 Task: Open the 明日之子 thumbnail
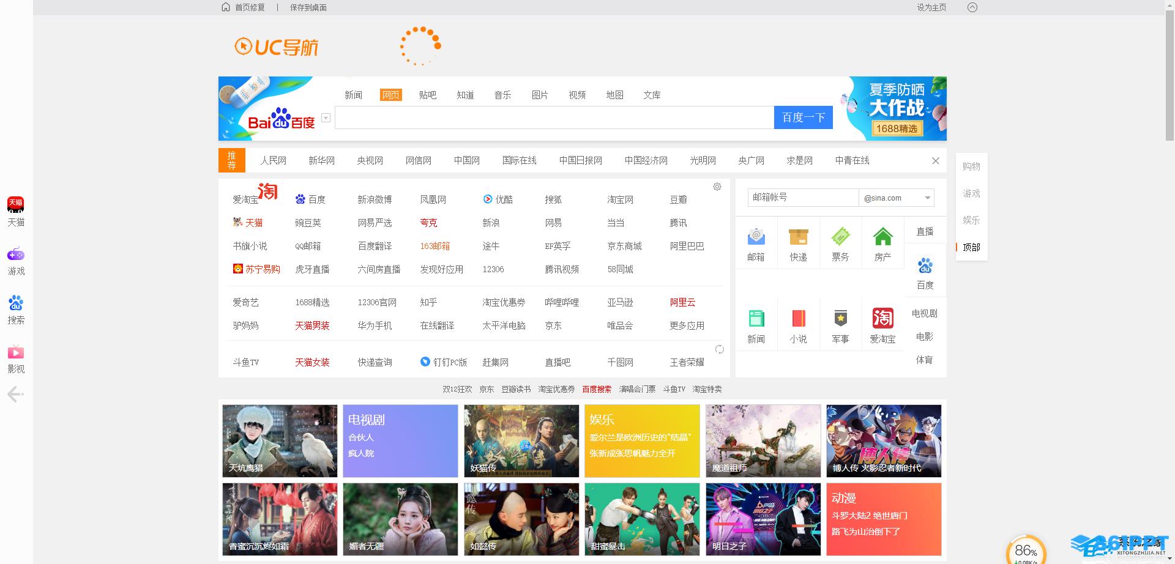pos(763,519)
